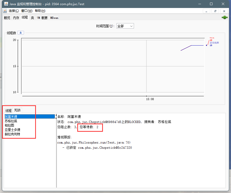Image resolution: width=231 pixels, height=193 pixels.
Task: Minimize the inner console window
Action: 206,11
